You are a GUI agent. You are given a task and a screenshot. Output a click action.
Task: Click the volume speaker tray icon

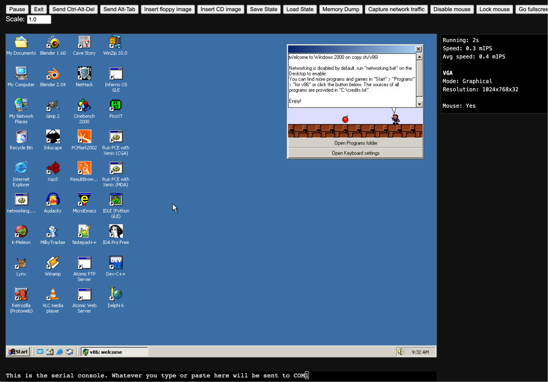401,352
